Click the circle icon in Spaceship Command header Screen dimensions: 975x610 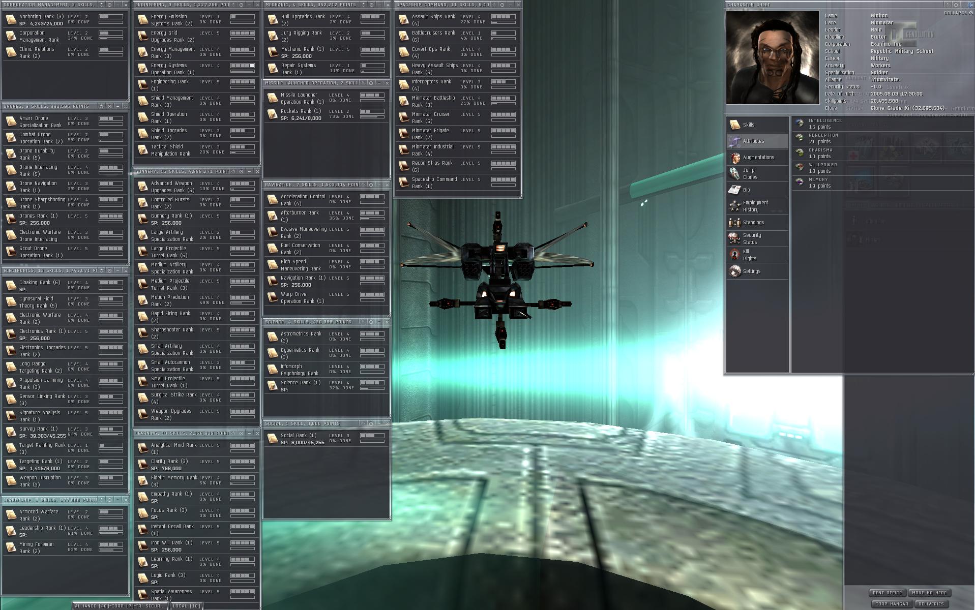[502, 5]
